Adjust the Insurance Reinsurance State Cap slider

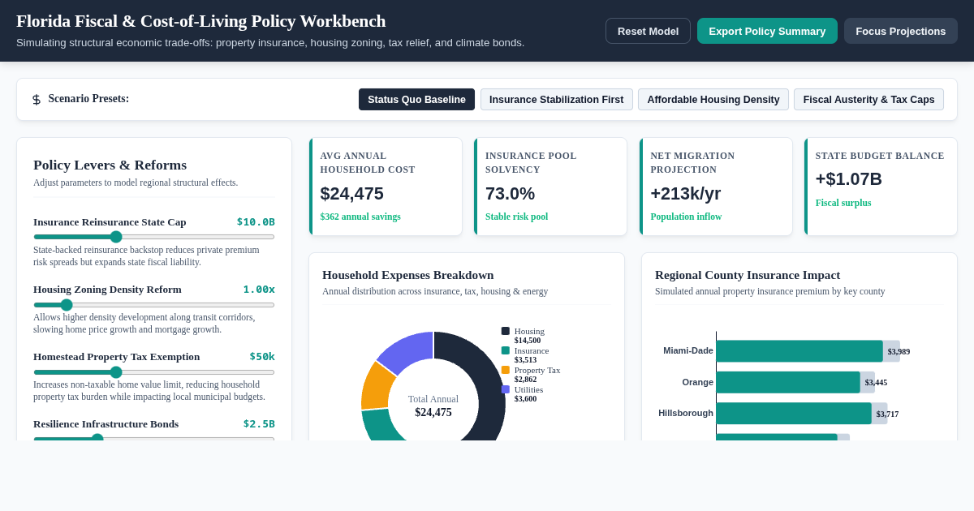[x=154, y=237]
